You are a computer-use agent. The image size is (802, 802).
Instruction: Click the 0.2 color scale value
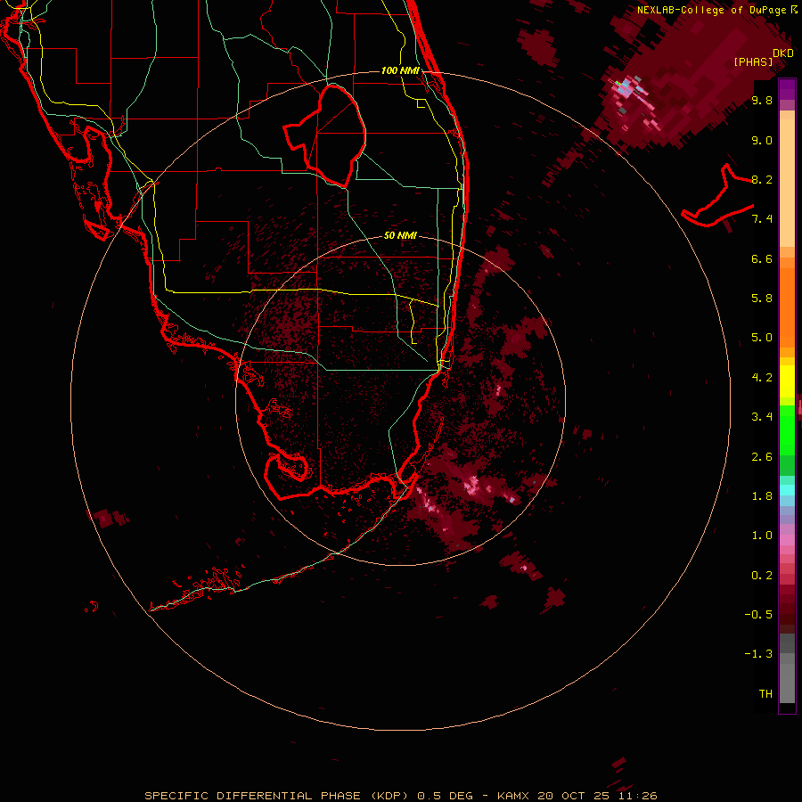[762, 576]
